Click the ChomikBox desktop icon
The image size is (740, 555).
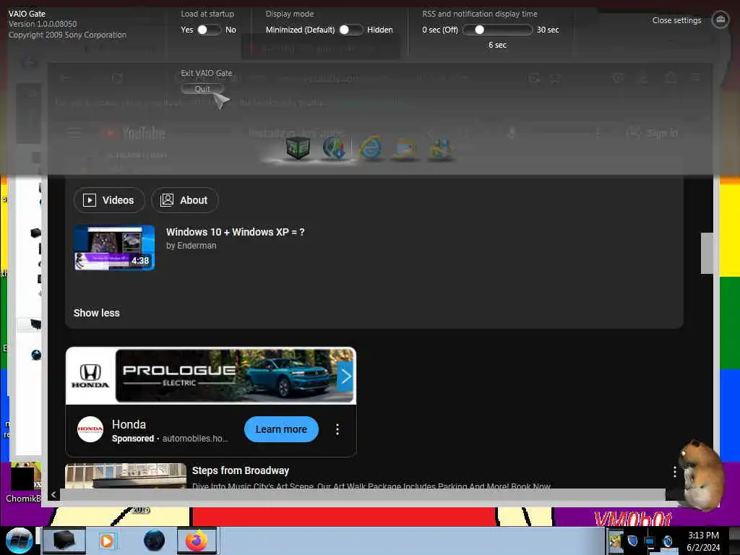pos(24,483)
